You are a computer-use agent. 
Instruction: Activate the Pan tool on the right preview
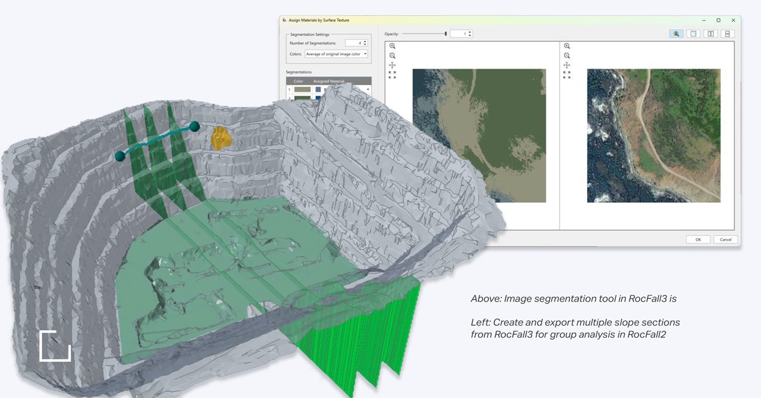(567, 65)
